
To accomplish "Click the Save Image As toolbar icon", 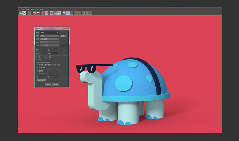I will [x=24, y=13].
